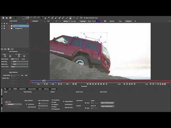Select the Auto Channel option
171x128 pixels.
(32, 107)
